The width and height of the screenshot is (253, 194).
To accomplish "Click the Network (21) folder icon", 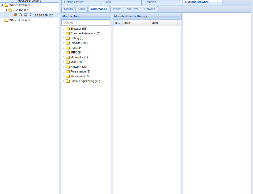I will pyautogui.click(x=68, y=67).
